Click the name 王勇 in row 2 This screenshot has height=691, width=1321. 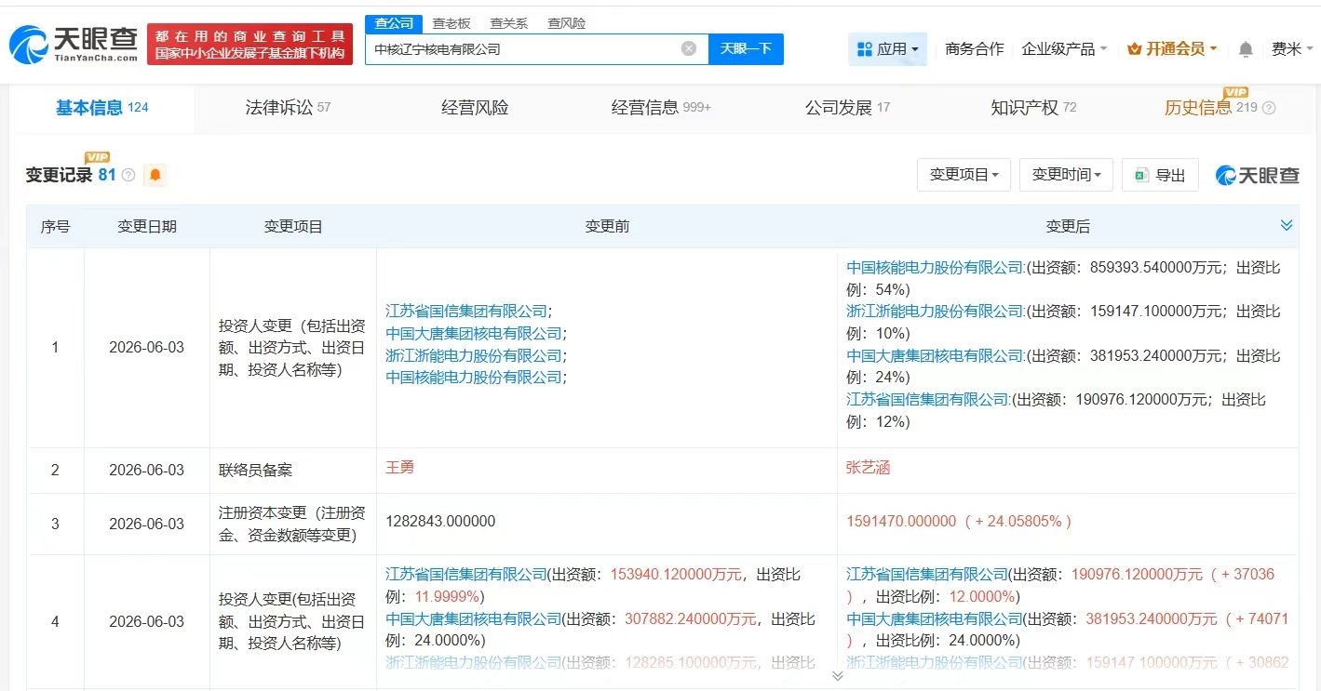pyautogui.click(x=399, y=468)
